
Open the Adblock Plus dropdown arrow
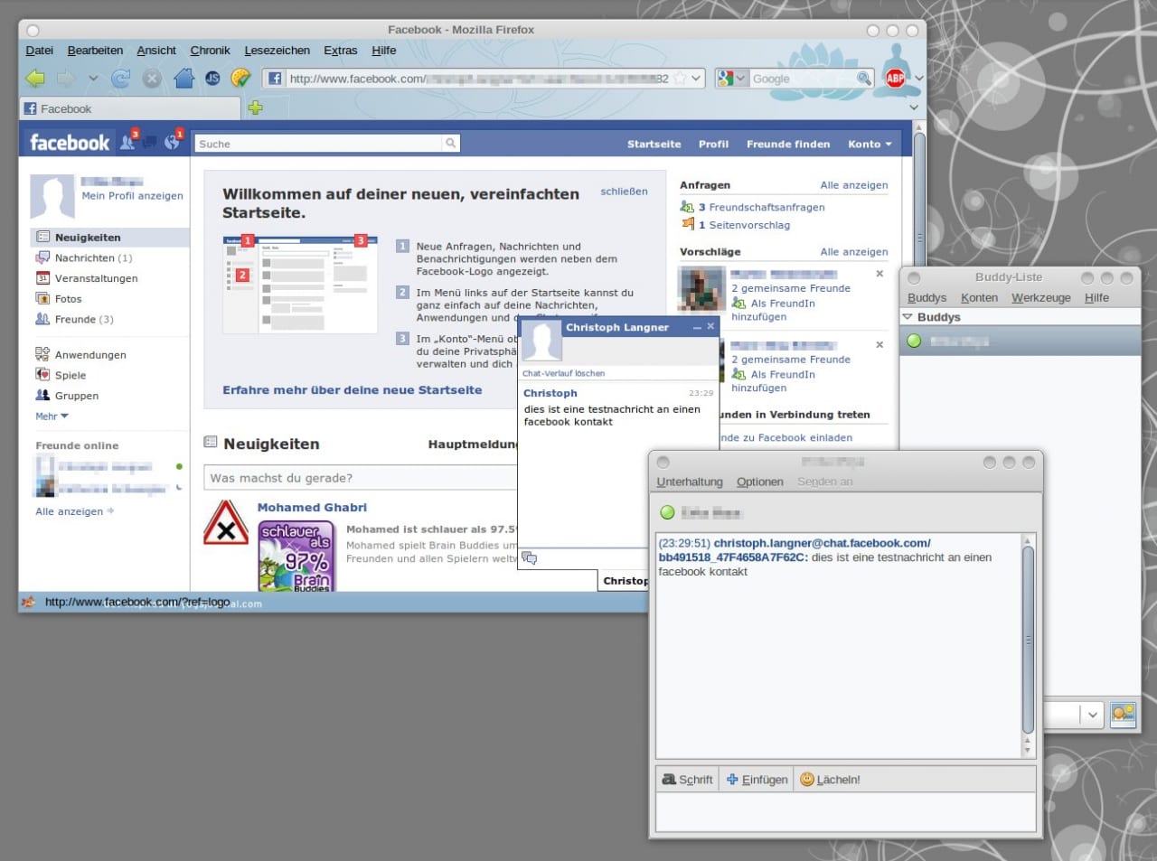click(x=918, y=79)
